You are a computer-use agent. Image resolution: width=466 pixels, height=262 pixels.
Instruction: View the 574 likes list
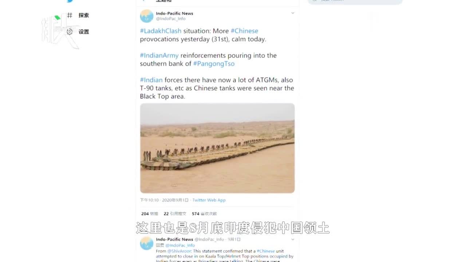coord(204,214)
